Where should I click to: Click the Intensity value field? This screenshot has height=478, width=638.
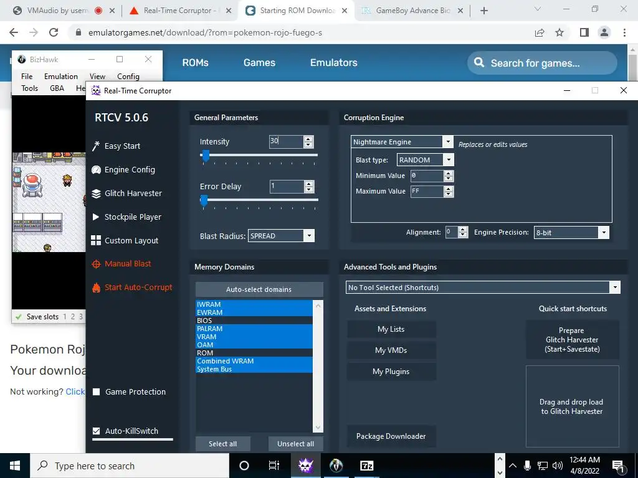coord(287,141)
